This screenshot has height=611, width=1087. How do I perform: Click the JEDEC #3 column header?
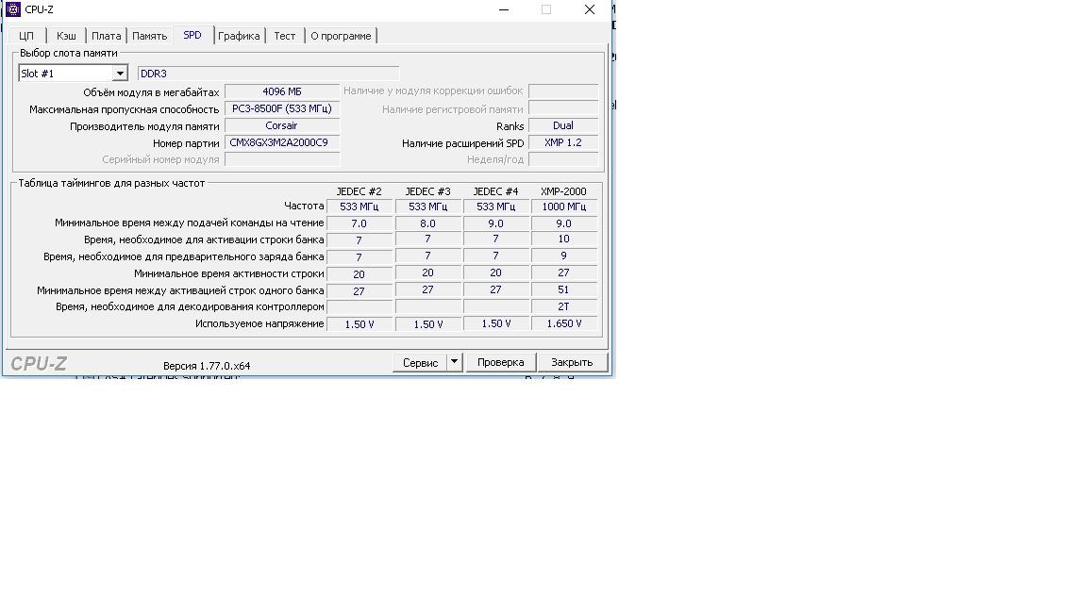coord(427,191)
